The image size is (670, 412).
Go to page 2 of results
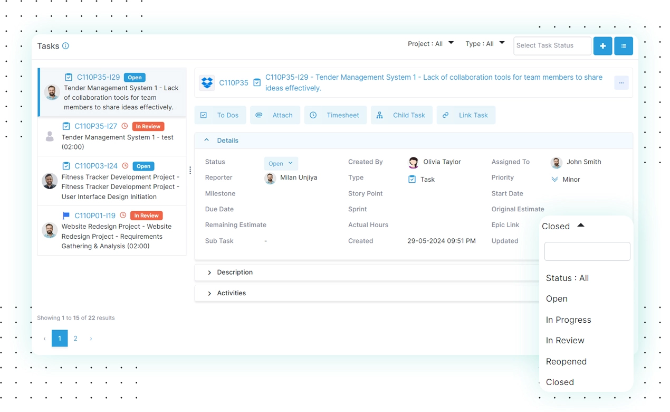[75, 338]
